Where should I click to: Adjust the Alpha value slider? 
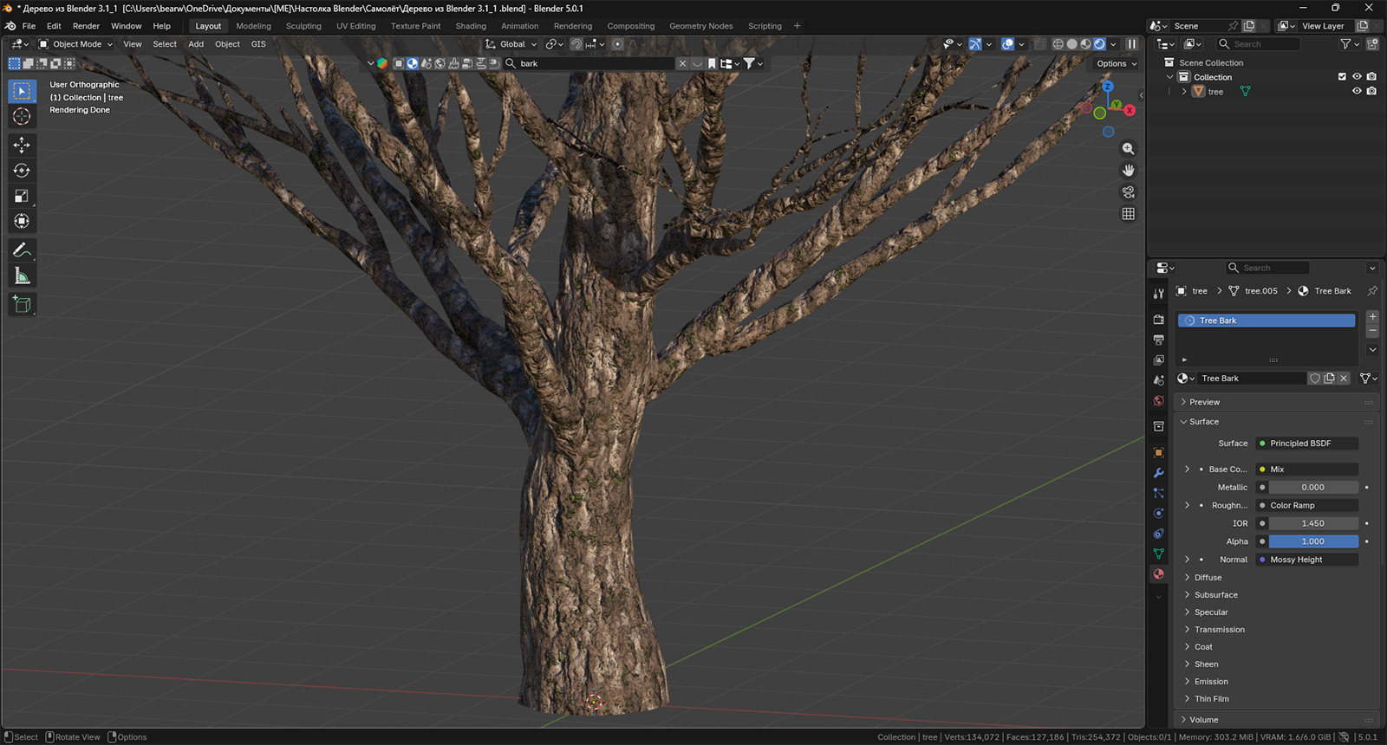(x=1312, y=541)
